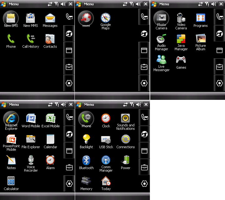Tap speaker volume icon in Bluetooth settings screen
225x200 pixels.
point(138,105)
